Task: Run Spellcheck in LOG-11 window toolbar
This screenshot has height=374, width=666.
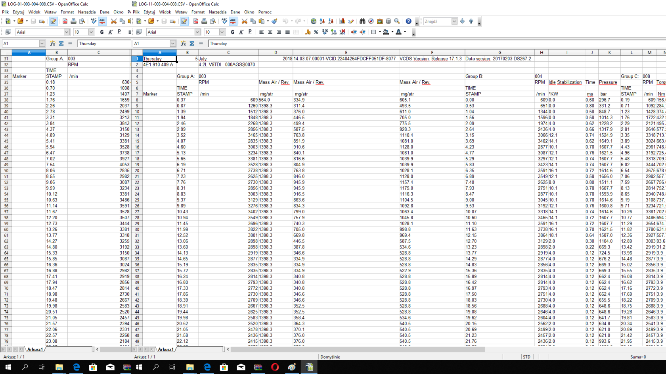Action: (224, 21)
